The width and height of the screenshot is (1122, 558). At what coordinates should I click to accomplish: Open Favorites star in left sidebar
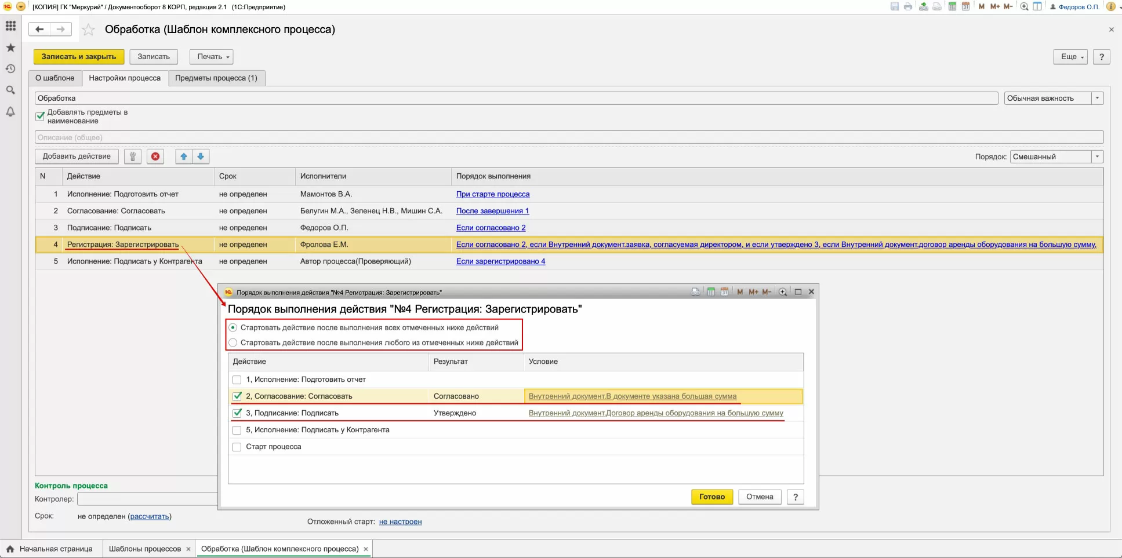point(10,48)
